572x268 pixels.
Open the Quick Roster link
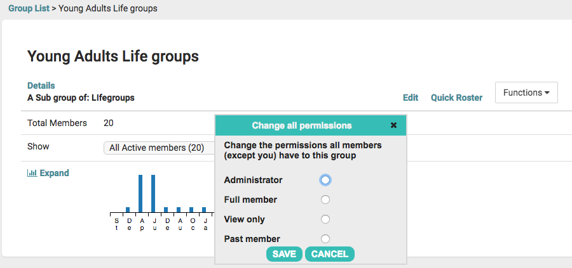pyautogui.click(x=457, y=98)
